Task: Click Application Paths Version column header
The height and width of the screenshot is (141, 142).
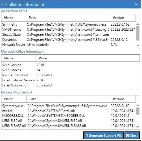Action: [x=123, y=18]
